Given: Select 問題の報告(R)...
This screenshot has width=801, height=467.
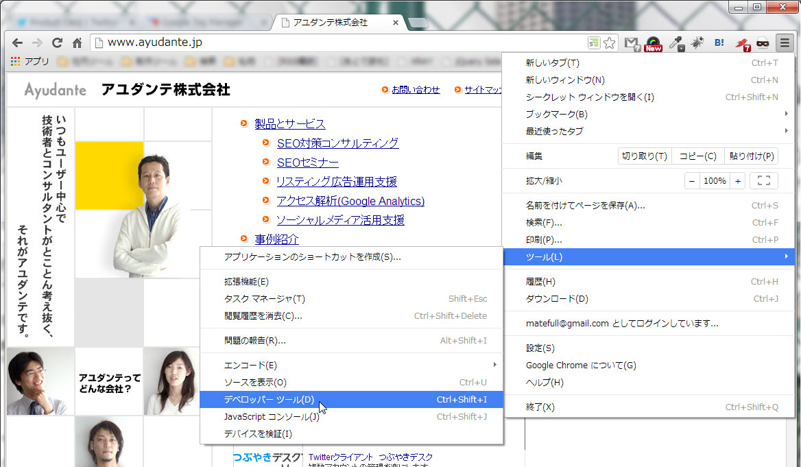Looking at the screenshot, I should click(351, 341).
